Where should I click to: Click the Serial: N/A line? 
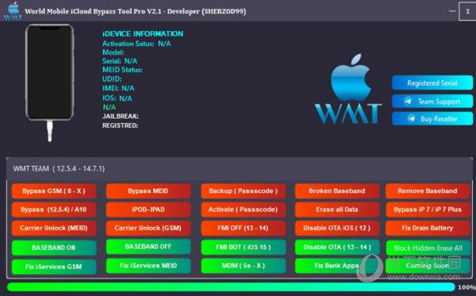pos(120,61)
